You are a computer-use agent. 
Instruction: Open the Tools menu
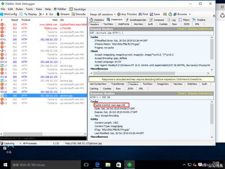(29, 9)
